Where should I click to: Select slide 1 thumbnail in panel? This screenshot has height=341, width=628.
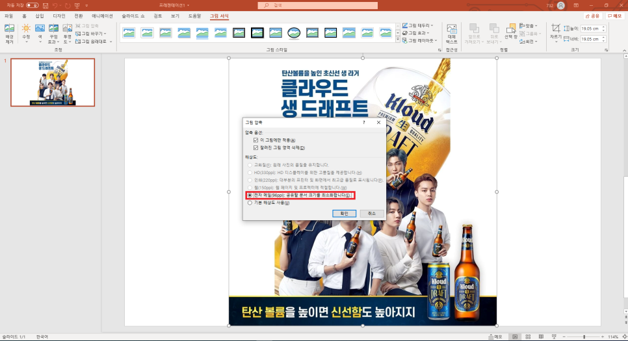point(53,82)
